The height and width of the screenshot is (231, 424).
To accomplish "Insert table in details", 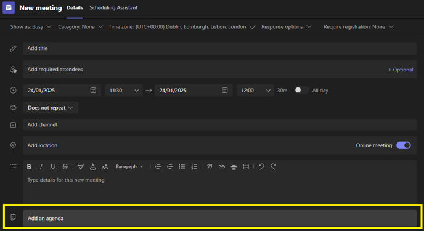I will click(x=246, y=167).
